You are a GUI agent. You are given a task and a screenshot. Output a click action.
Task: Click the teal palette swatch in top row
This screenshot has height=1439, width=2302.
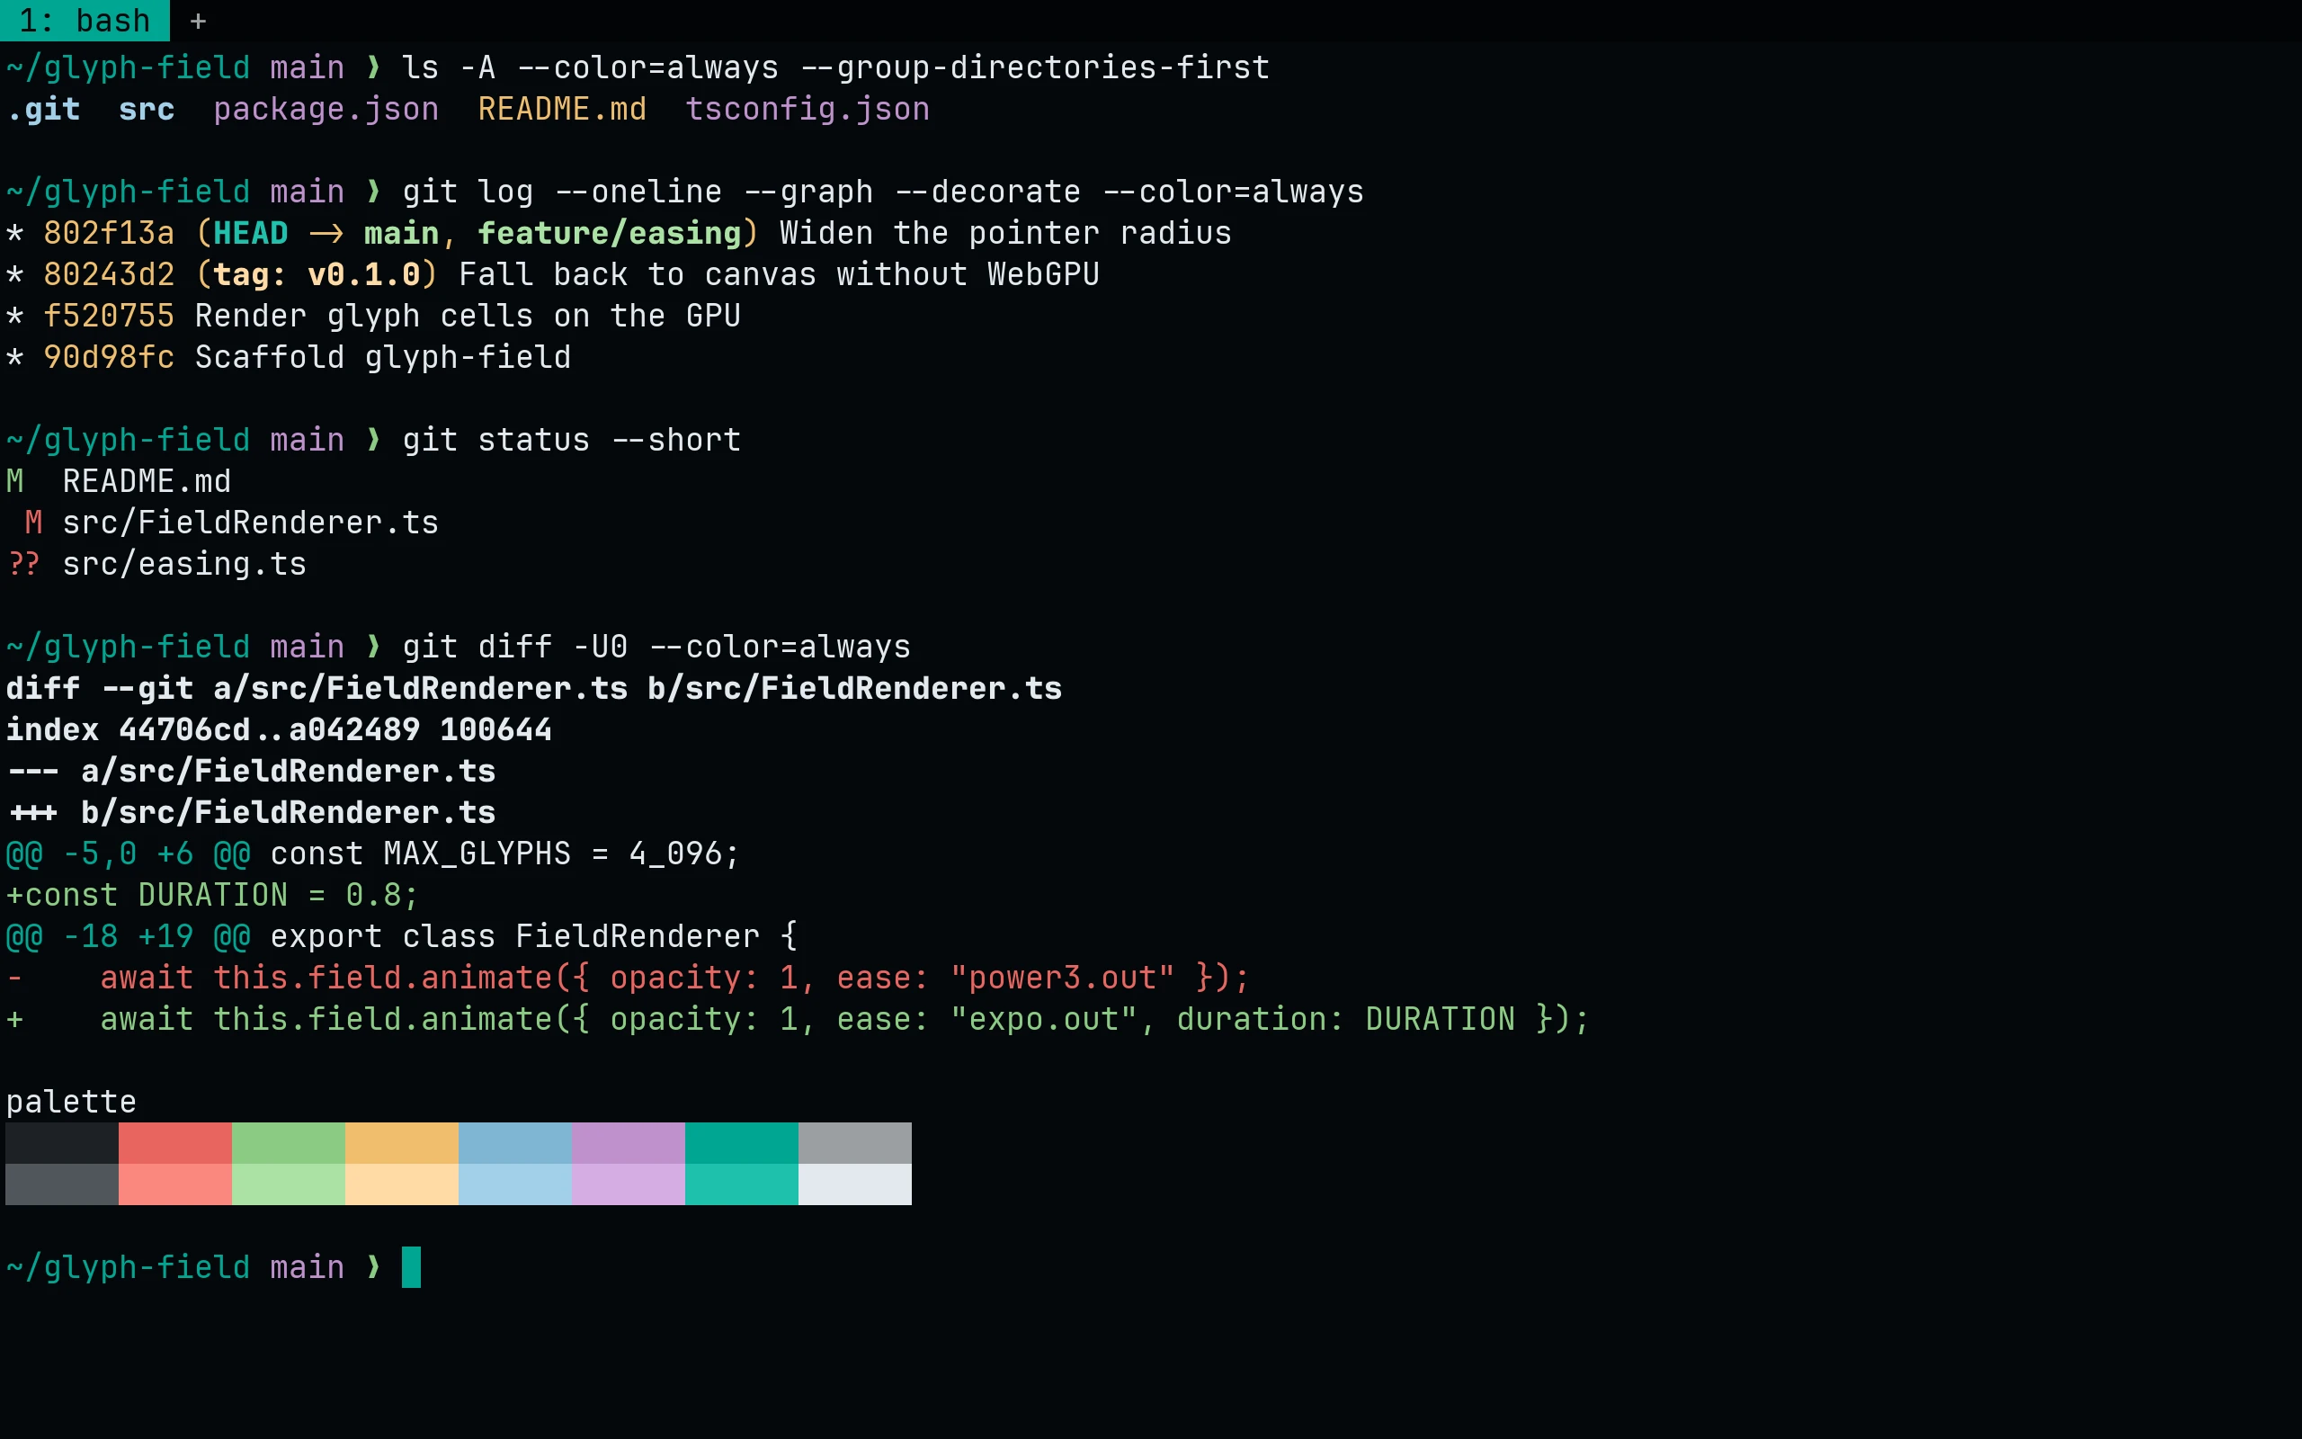pos(741,1143)
